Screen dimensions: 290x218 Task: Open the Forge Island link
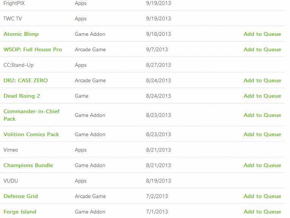(x=20, y=212)
